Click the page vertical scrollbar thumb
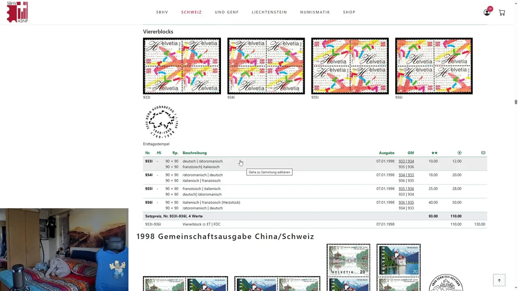 [x=516, y=102]
